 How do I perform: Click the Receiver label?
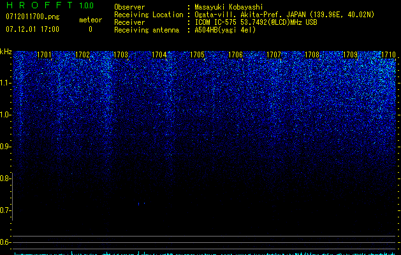129,22
